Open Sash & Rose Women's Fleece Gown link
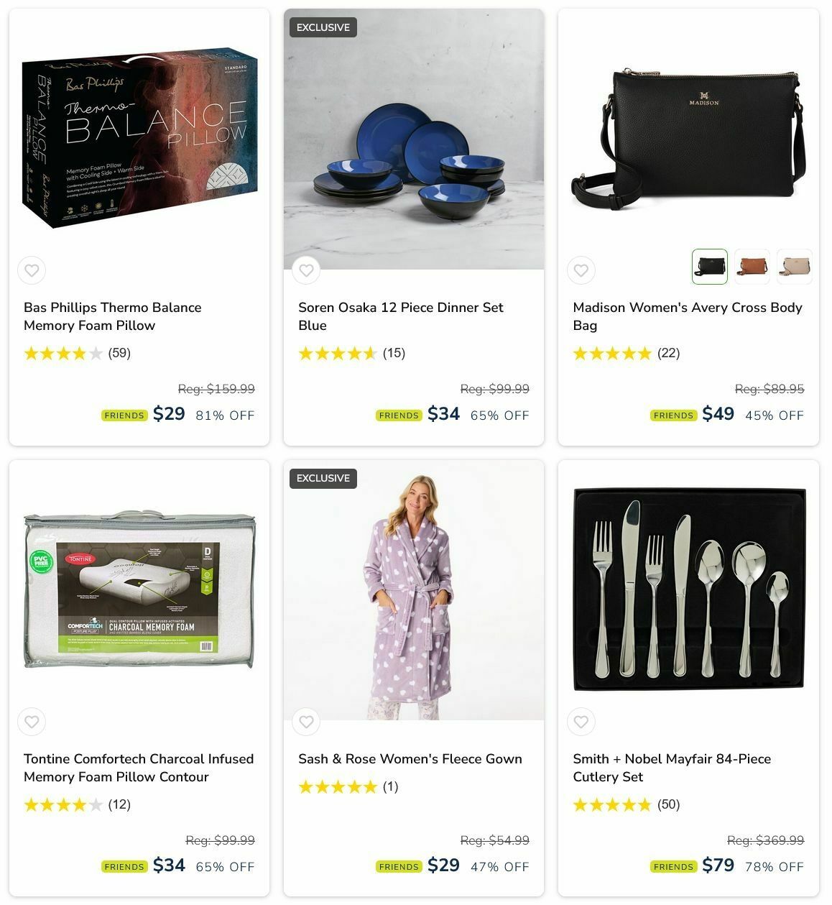 410,759
